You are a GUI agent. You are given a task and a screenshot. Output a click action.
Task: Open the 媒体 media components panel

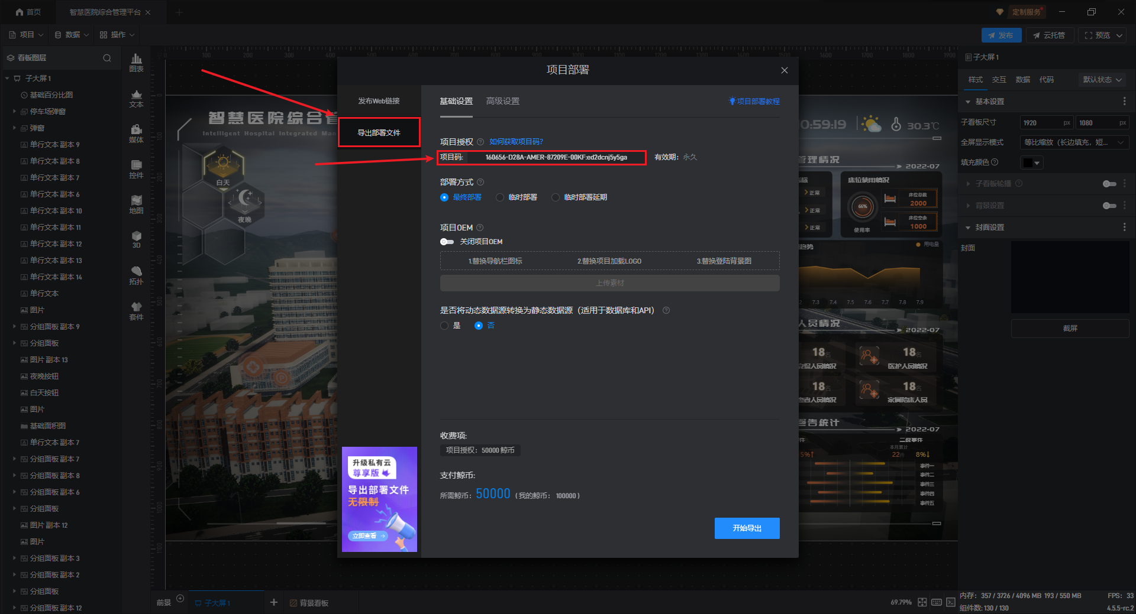point(136,134)
